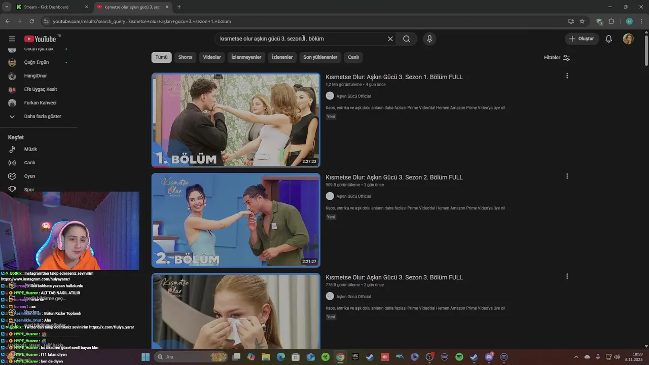Play the 1. Bölüm video thumbnail
Image resolution: width=649 pixels, height=365 pixels.
coord(236,120)
